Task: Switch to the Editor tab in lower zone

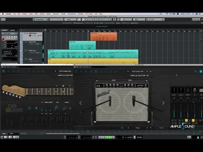Action: (x=11, y=133)
